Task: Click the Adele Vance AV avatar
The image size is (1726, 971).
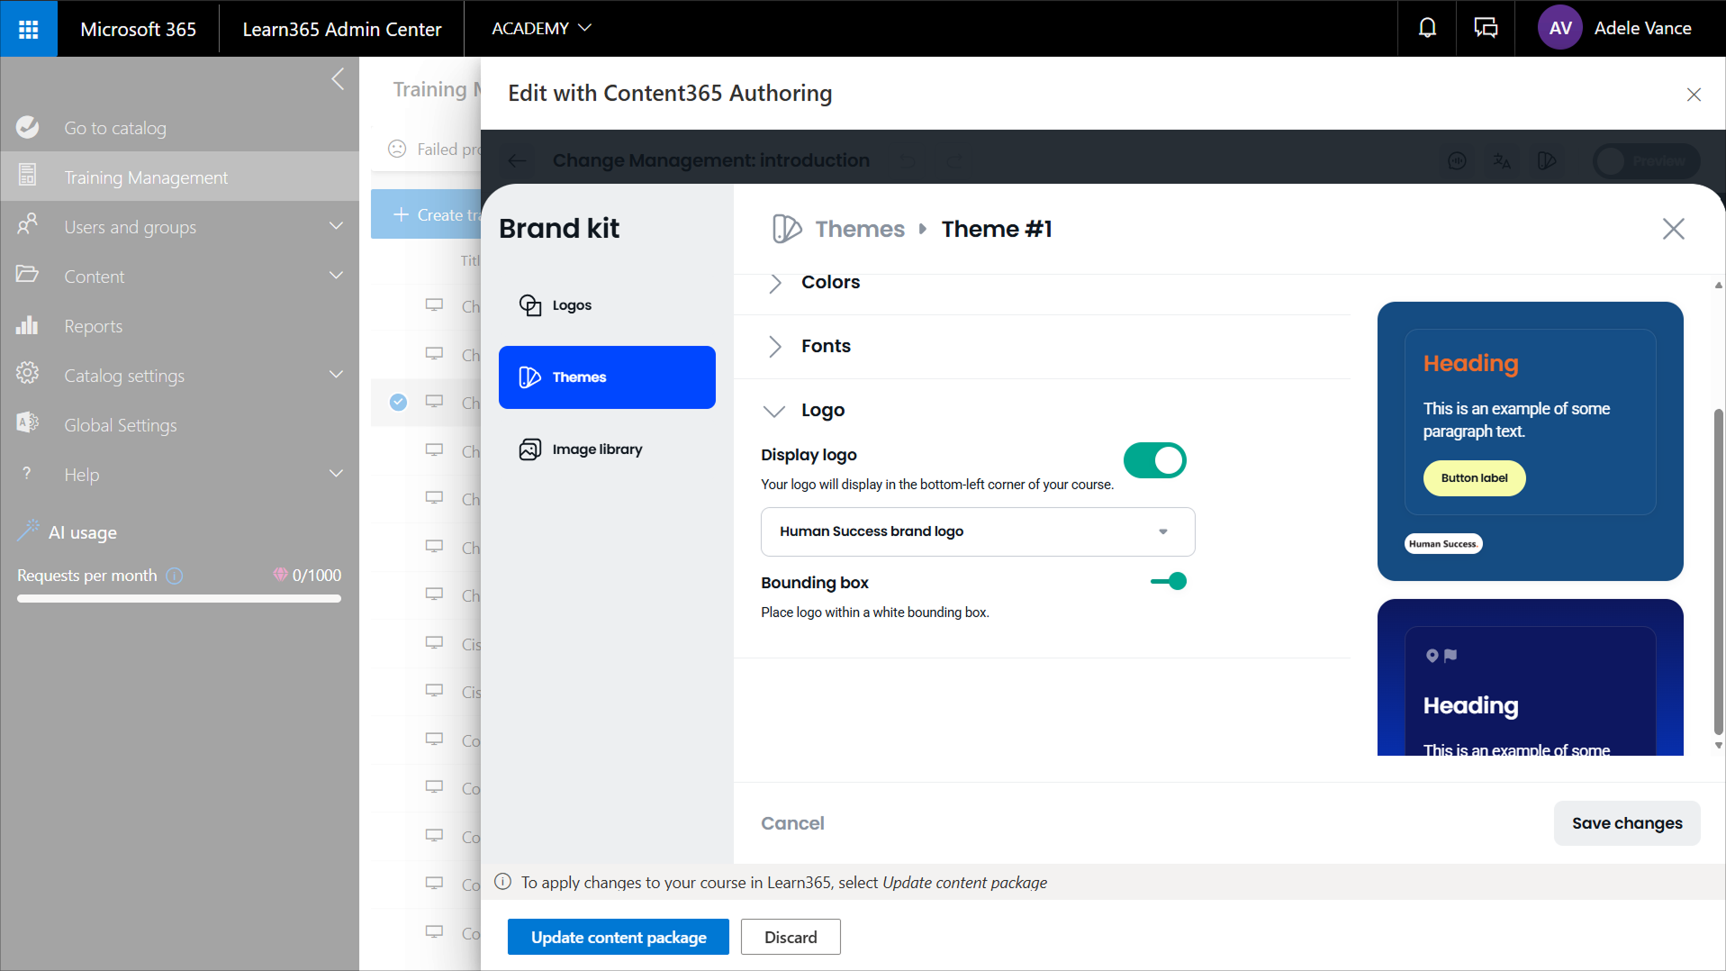Action: (x=1559, y=29)
